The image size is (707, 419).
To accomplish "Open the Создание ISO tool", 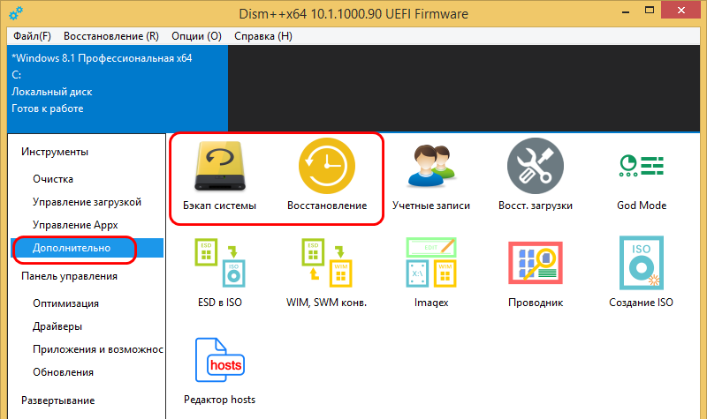I will [x=641, y=273].
